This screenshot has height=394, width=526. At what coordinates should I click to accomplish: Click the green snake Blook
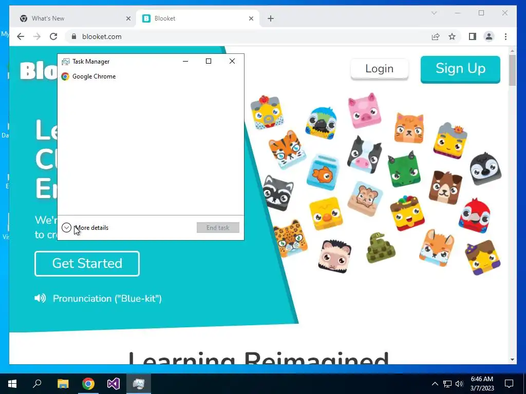380,248
